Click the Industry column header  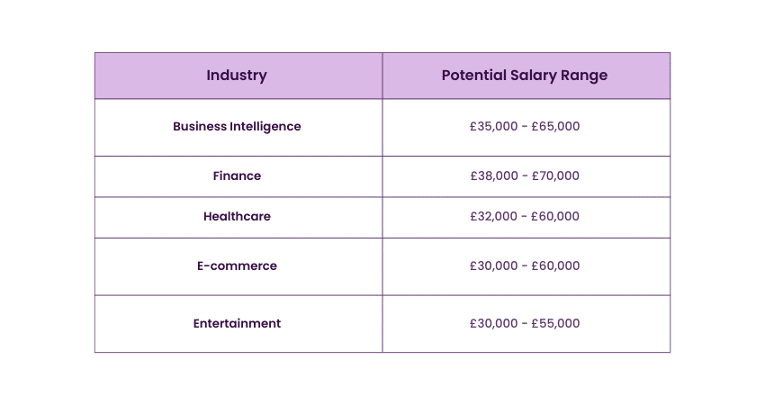point(237,76)
